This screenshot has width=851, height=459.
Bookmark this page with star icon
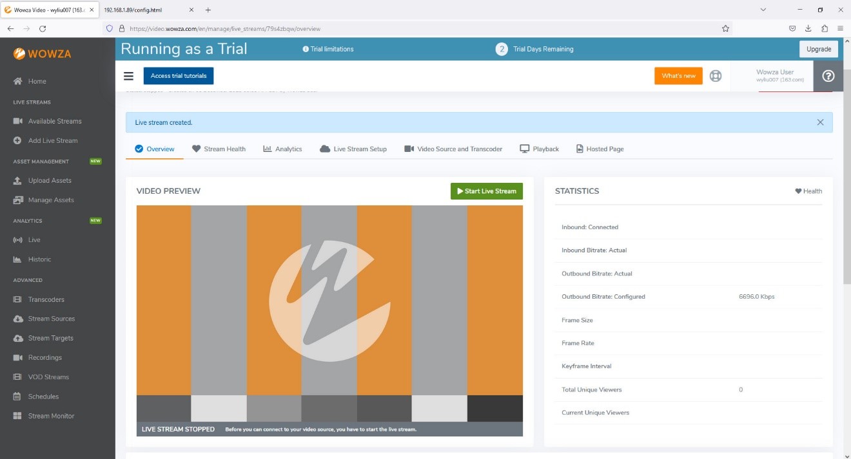pyautogui.click(x=725, y=28)
